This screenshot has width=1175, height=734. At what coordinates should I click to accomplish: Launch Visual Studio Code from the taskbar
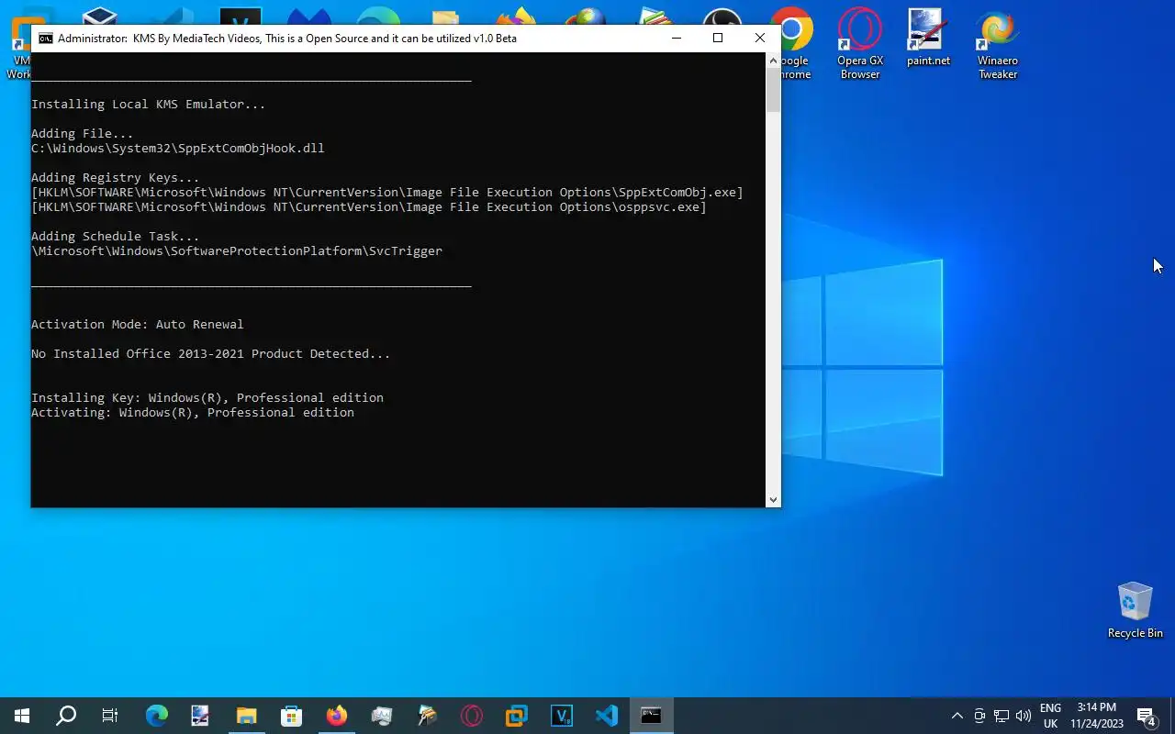pyautogui.click(x=607, y=716)
